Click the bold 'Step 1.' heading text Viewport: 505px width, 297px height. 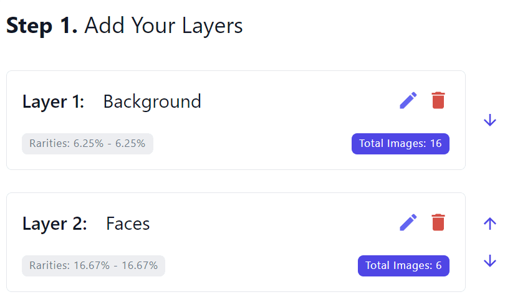point(42,26)
